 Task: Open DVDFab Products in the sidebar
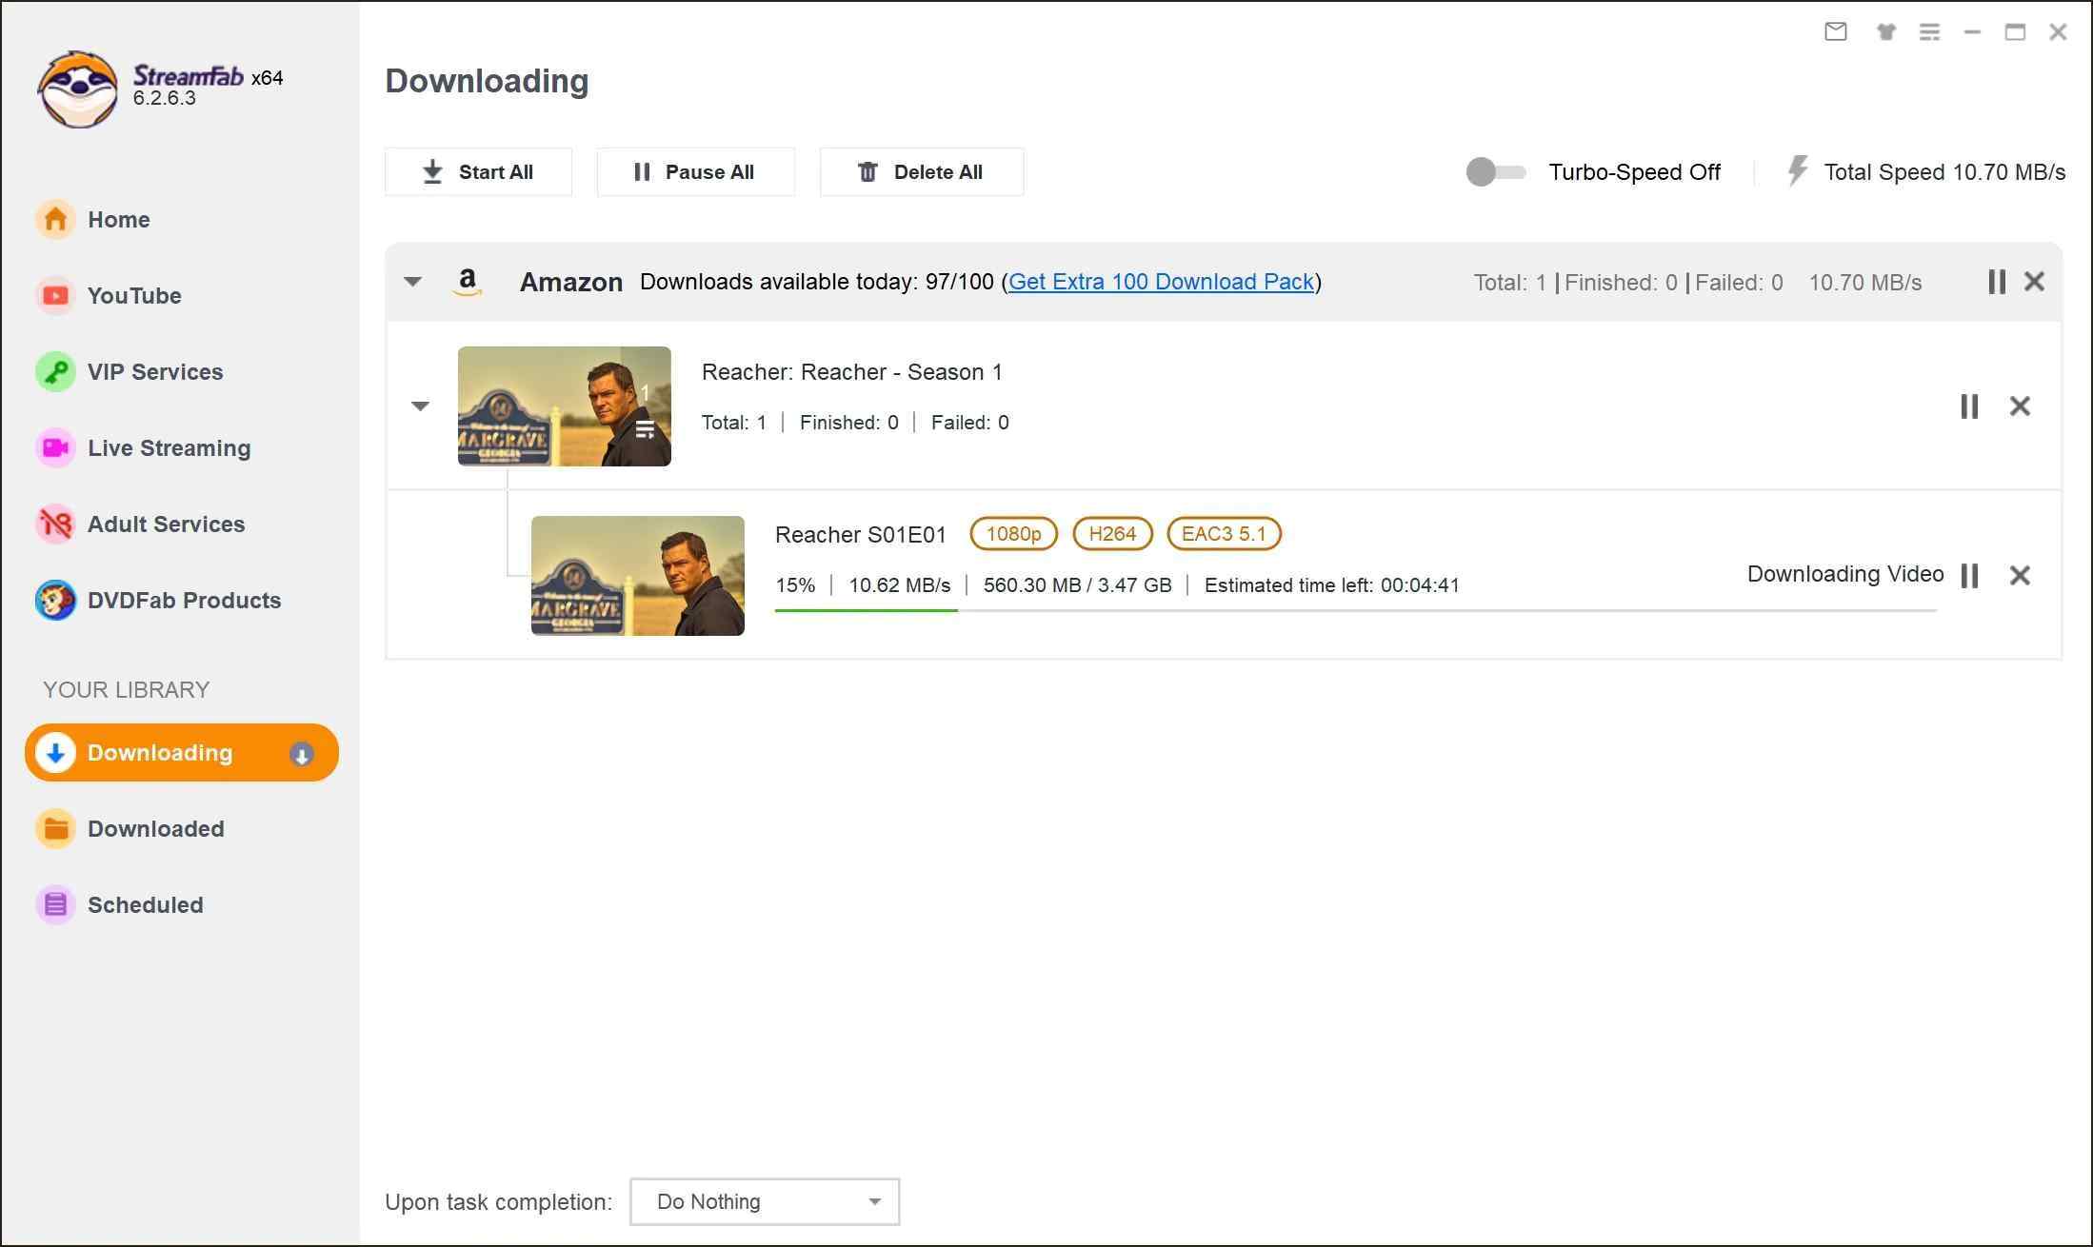click(55, 600)
